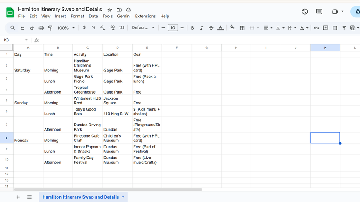This screenshot has width=360, height=202.
Task: Open the font family dropdown
Action: point(143,28)
